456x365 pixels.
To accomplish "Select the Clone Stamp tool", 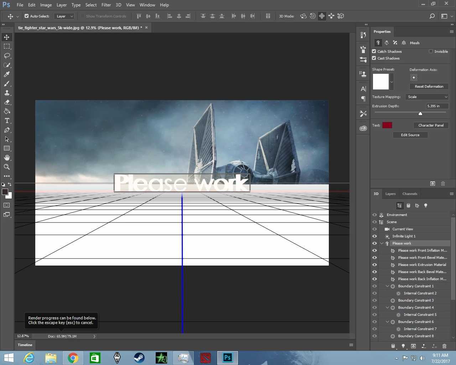I will (7, 93).
